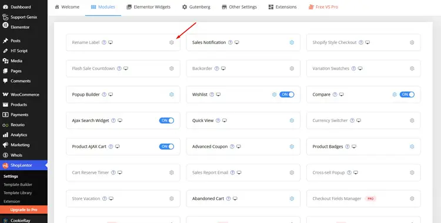
Task: Go to Products in sidebar
Action: pos(24,105)
